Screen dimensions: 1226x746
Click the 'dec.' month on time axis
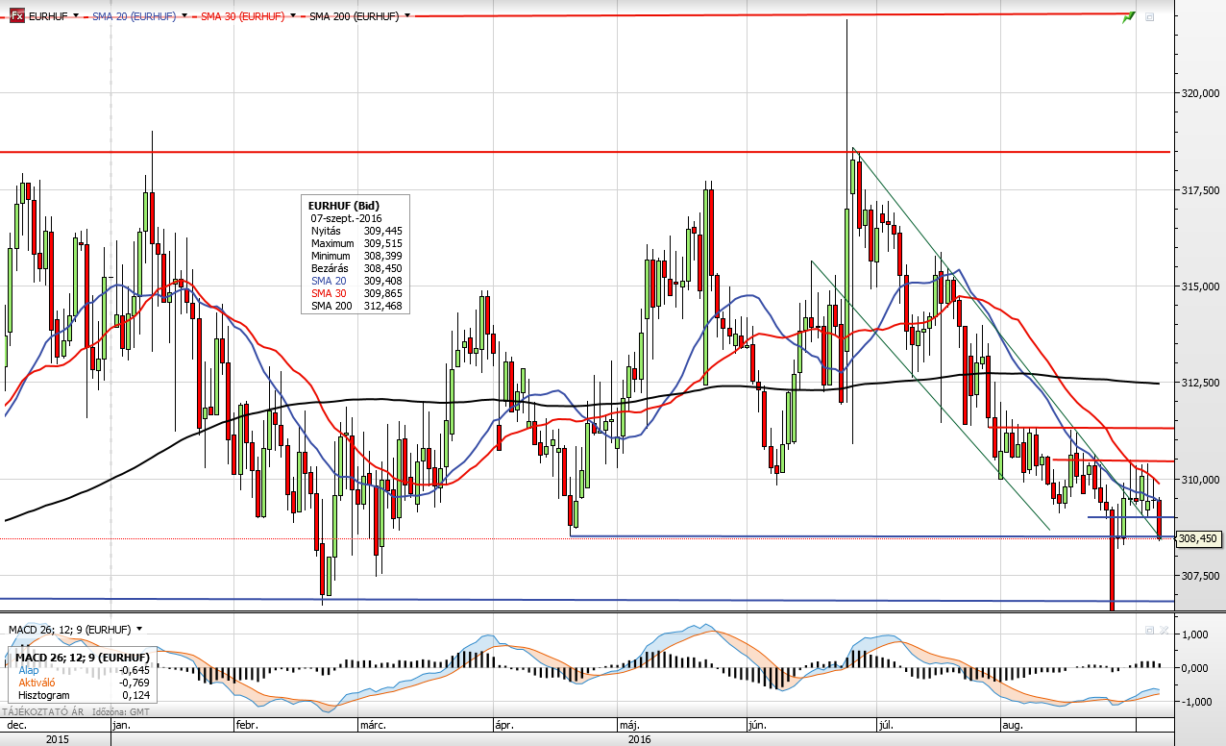tap(17, 726)
